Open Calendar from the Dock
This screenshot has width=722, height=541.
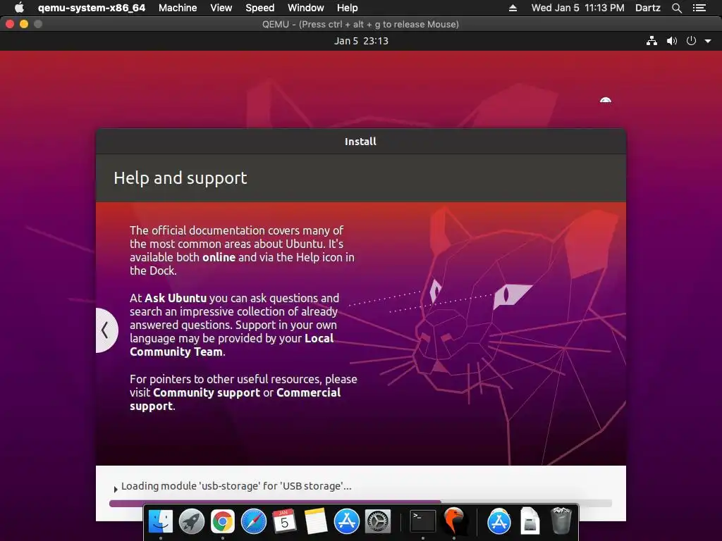click(x=285, y=522)
